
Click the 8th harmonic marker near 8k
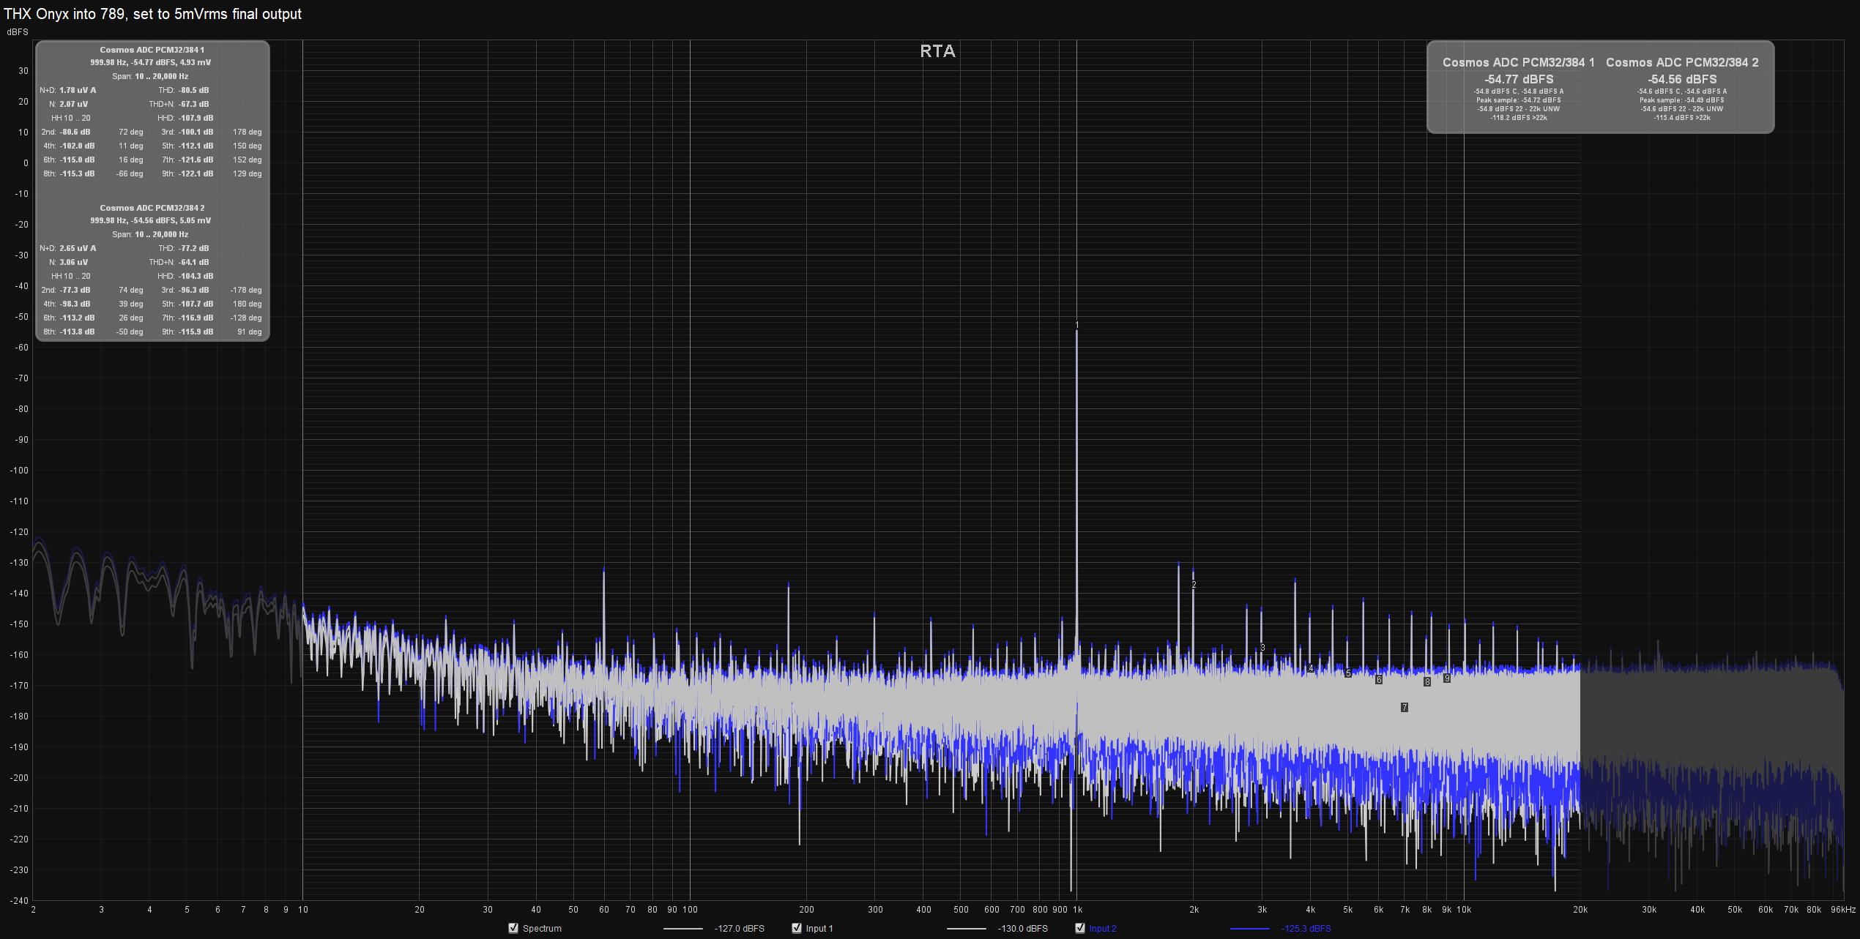pyautogui.click(x=1427, y=682)
